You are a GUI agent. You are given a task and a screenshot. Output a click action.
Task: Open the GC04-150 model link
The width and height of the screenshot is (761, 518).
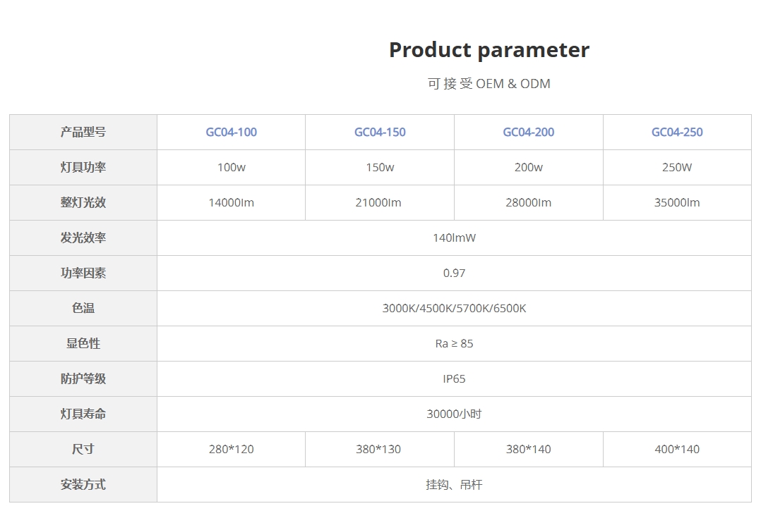380,132
